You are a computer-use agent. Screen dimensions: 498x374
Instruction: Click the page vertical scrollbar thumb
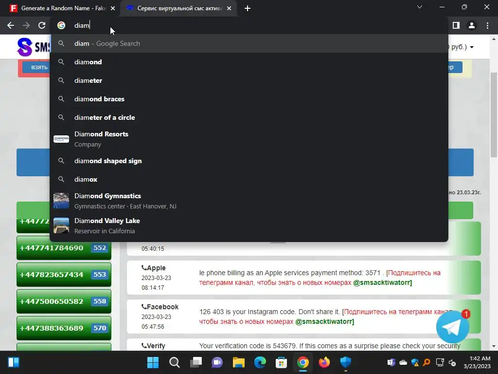[x=494, y=114]
